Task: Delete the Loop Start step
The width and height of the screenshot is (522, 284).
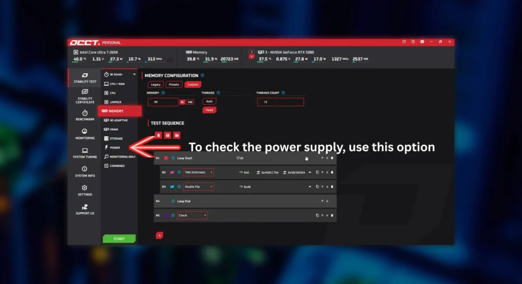Action: (332, 158)
